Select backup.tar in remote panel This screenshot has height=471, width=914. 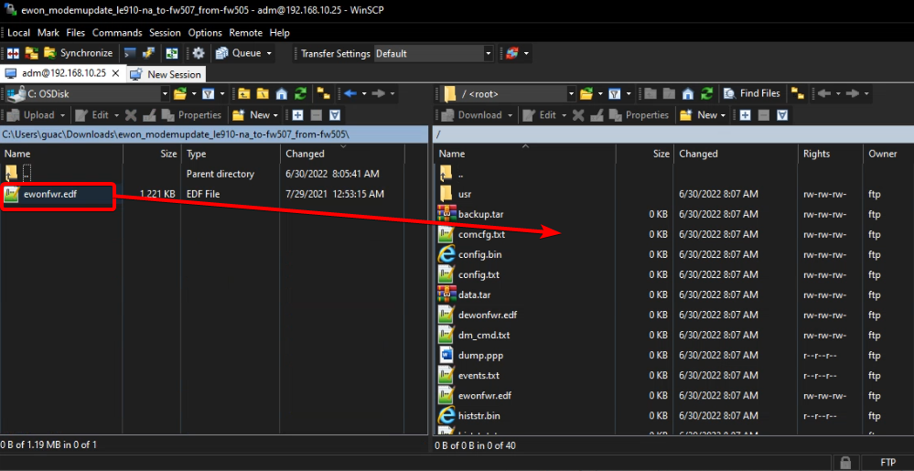(480, 214)
